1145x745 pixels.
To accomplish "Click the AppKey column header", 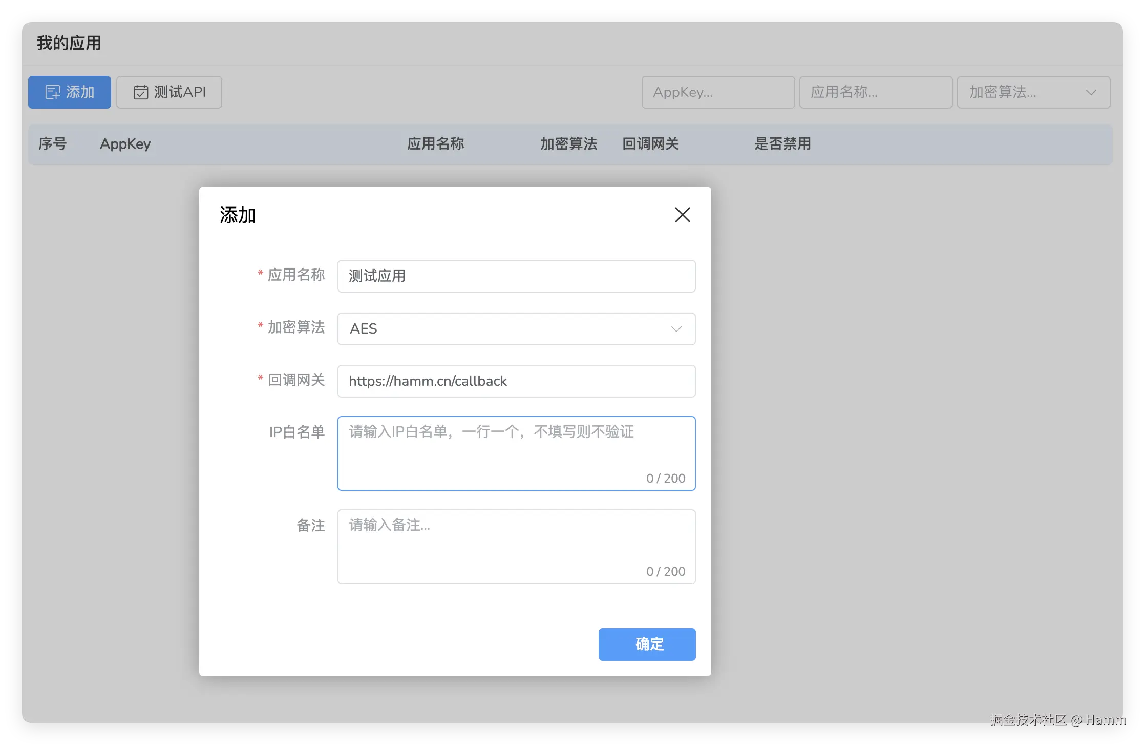I will coord(124,144).
